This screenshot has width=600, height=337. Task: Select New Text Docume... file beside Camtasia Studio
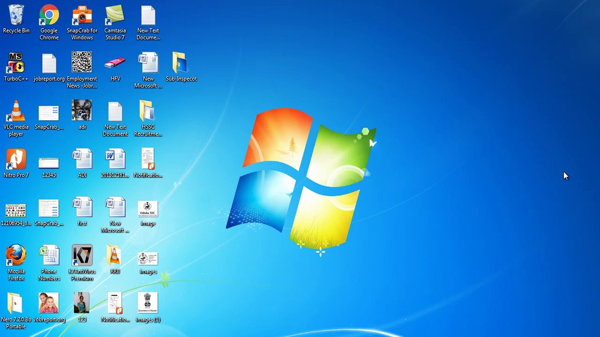(x=148, y=22)
